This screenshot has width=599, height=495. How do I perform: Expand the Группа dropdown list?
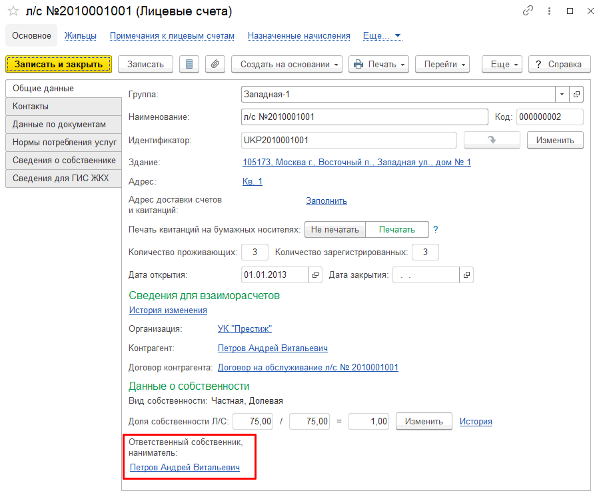tap(562, 94)
